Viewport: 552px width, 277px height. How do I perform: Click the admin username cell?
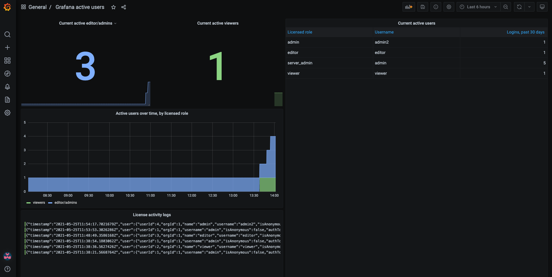pyautogui.click(x=416, y=63)
